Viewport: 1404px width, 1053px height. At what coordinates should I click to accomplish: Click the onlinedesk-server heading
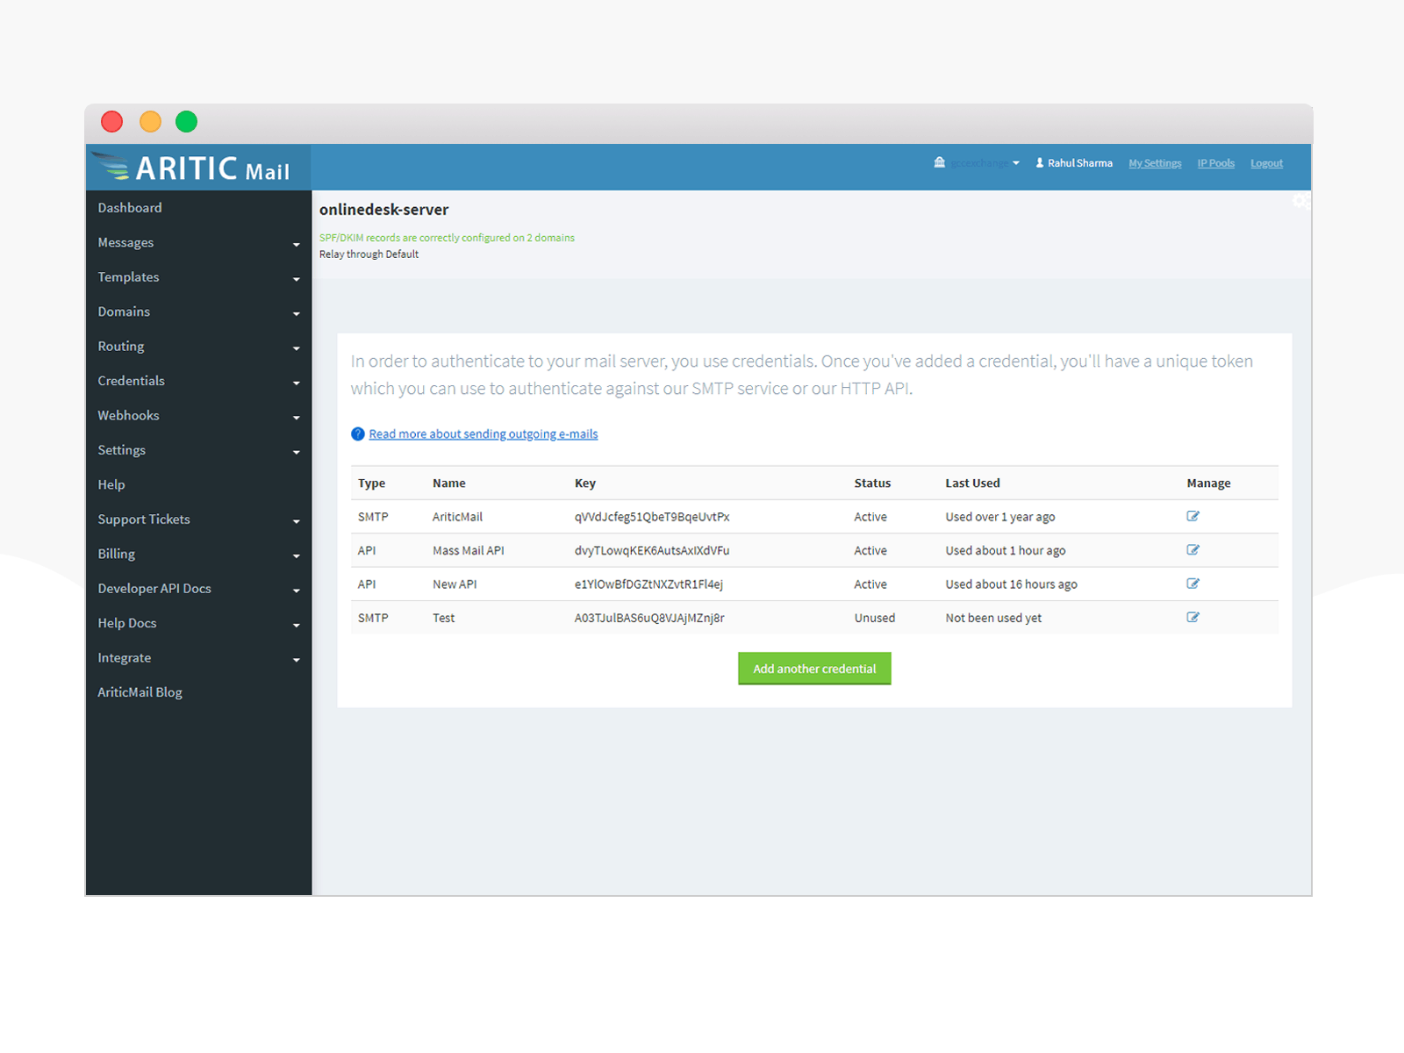point(383,210)
